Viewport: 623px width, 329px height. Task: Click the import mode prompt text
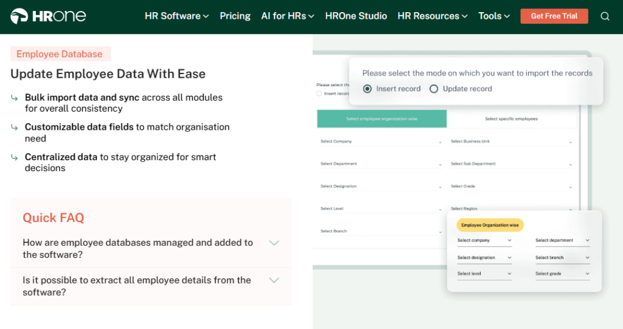[x=477, y=73]
